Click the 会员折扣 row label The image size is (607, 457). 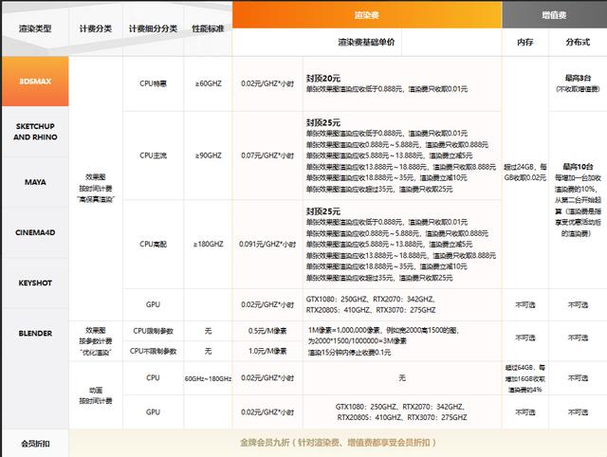pyautogui.click(x=35, y=444)
